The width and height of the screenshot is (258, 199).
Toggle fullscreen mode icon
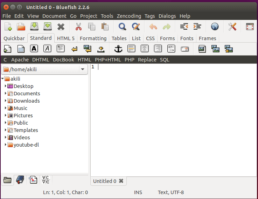tap(250, 27)
